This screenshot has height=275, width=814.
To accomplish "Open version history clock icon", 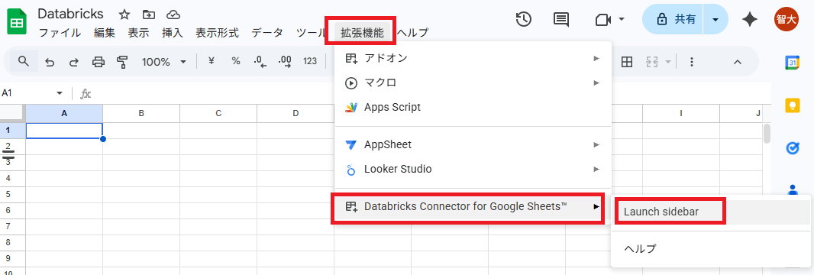I will (523, 20).
